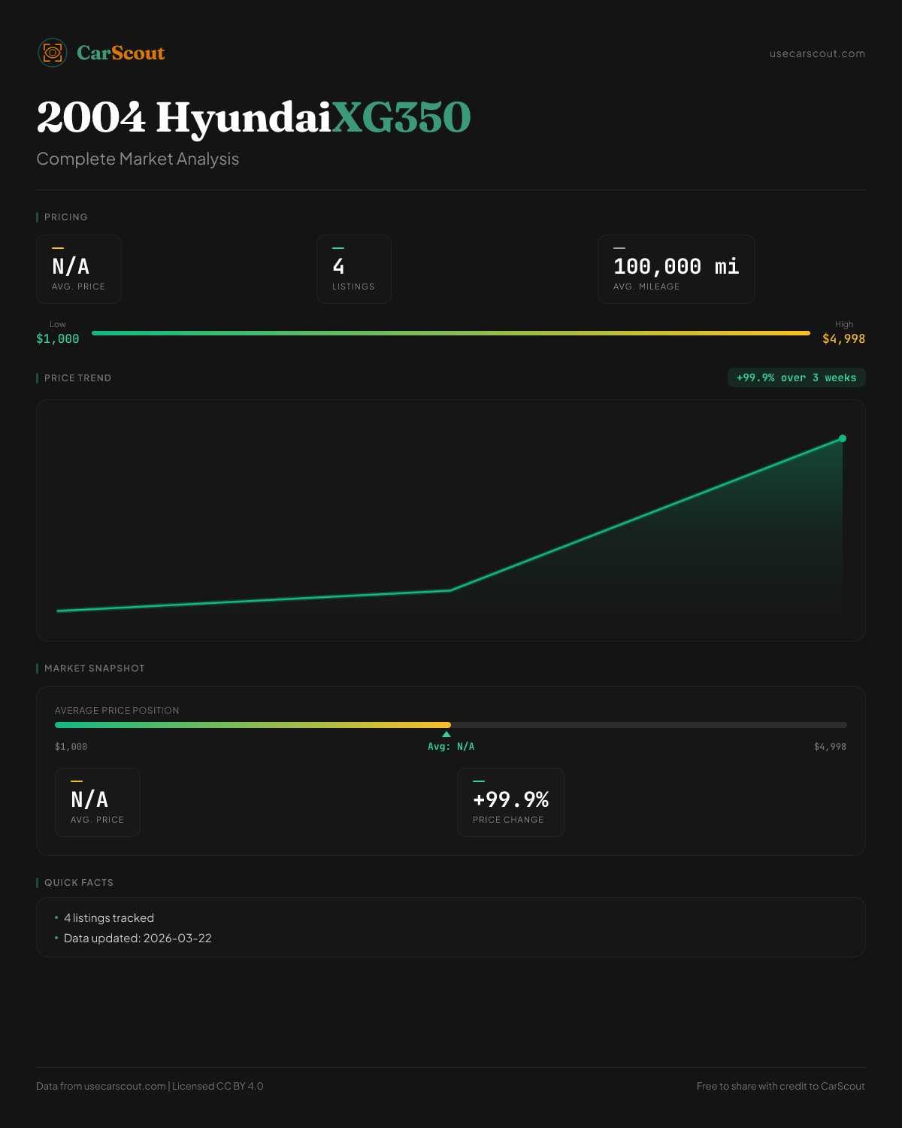Click the XG350 green model title
The image size is (902, 1128).
[401, 117]
